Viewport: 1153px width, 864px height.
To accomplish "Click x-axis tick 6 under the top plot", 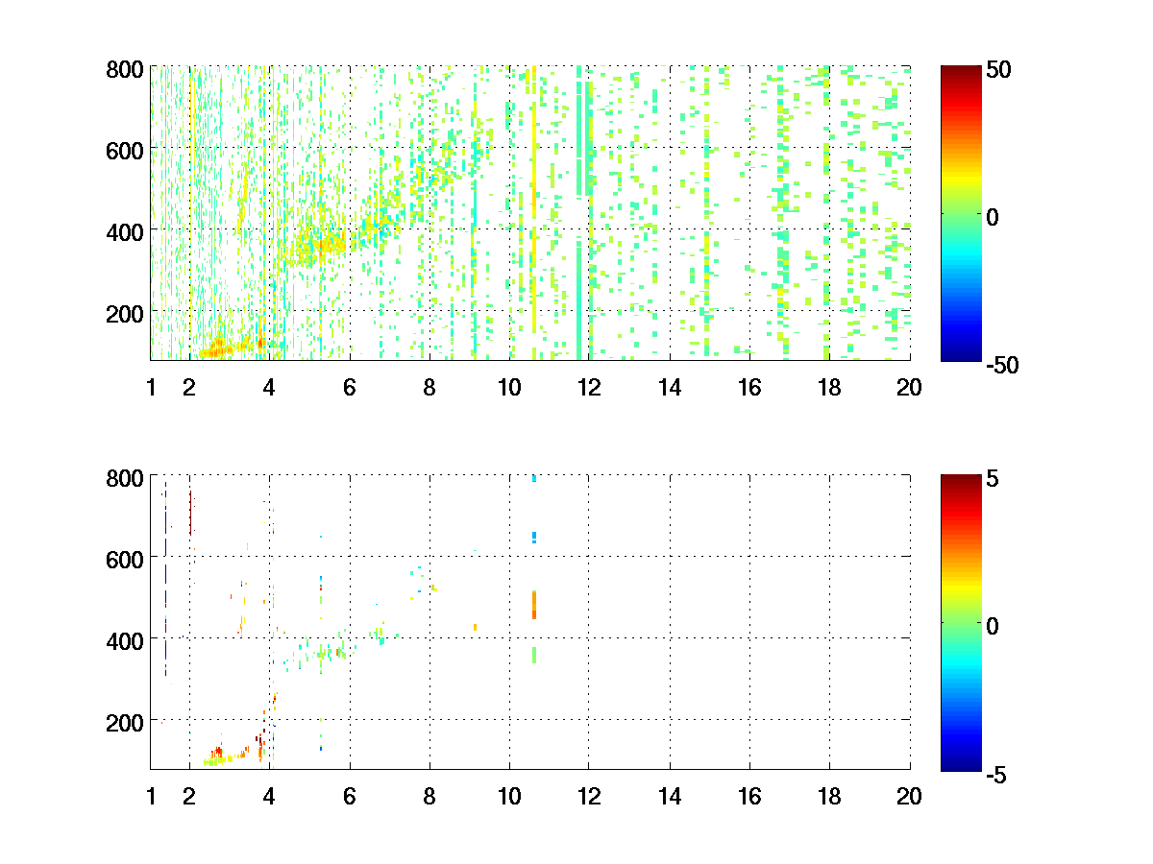I will (x=350, y=388).
